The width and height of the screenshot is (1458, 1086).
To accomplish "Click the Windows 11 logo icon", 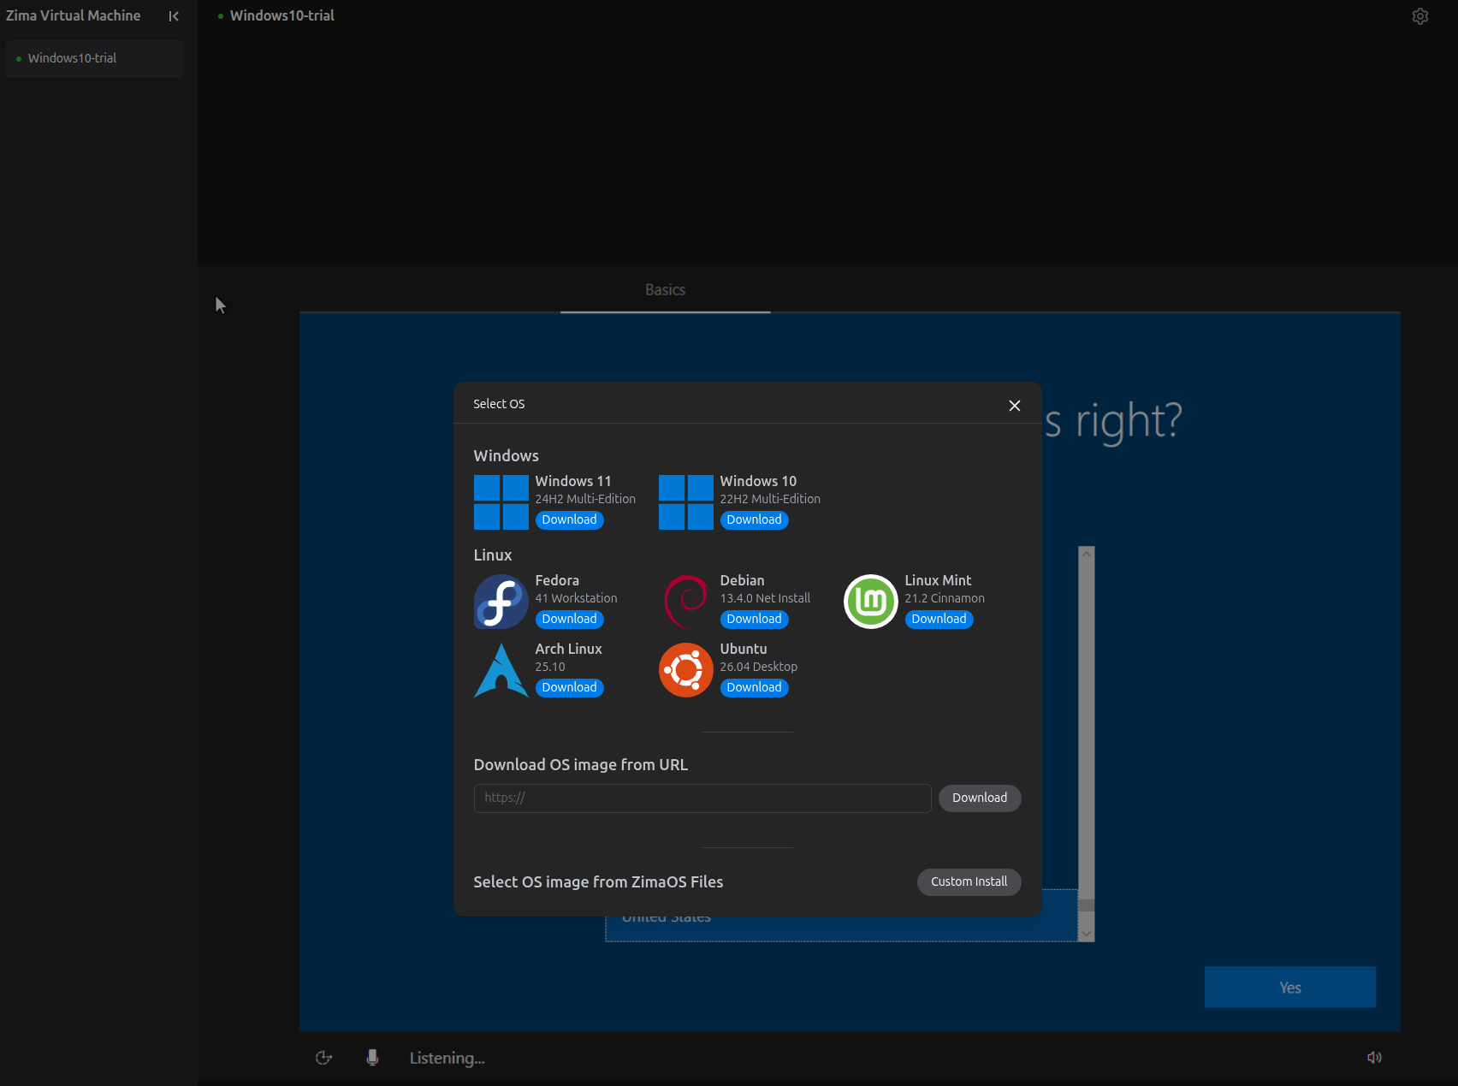I will pyautogui.click(x=501, y=502).
